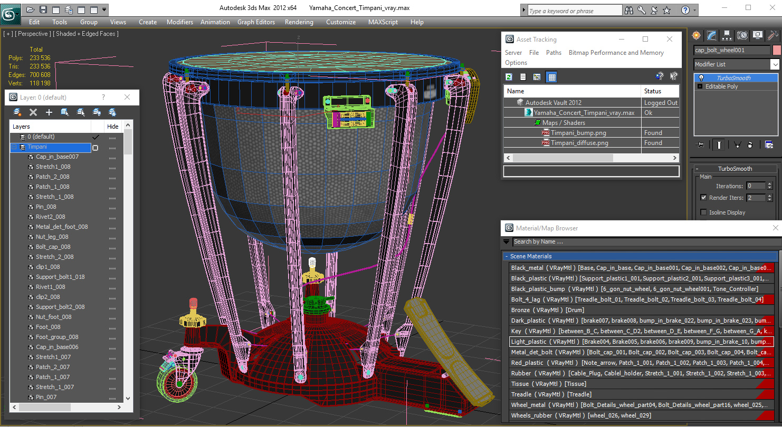Click the Iterations spinner arrows
Viewport: 782px width, 427px height.
click(x=769, y=186)
